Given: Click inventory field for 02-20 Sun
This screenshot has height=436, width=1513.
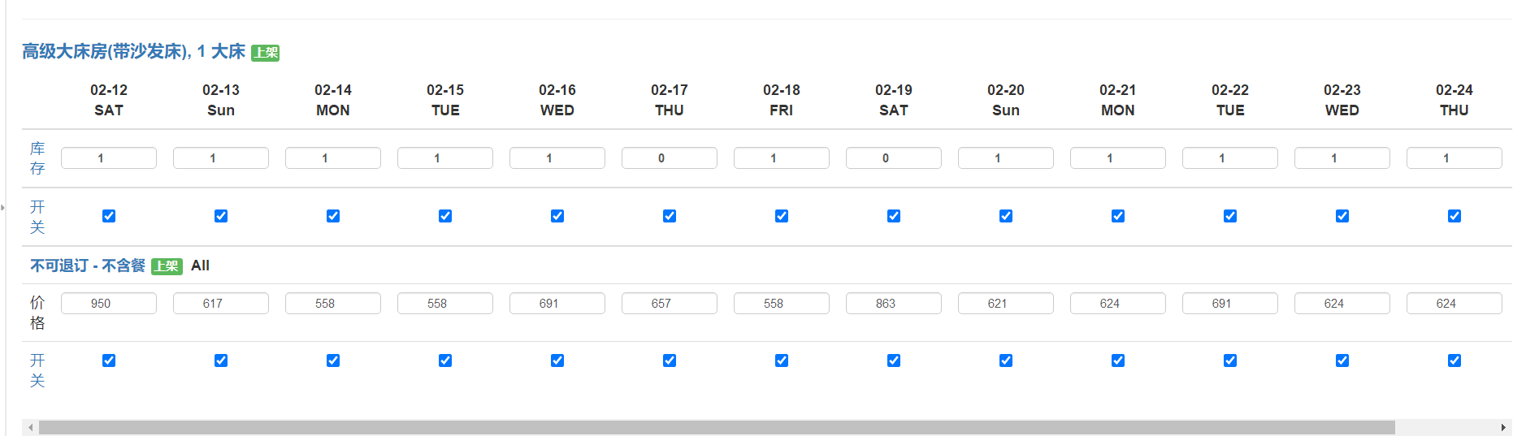Looking at the screenshot, I should click(1006, 158).
